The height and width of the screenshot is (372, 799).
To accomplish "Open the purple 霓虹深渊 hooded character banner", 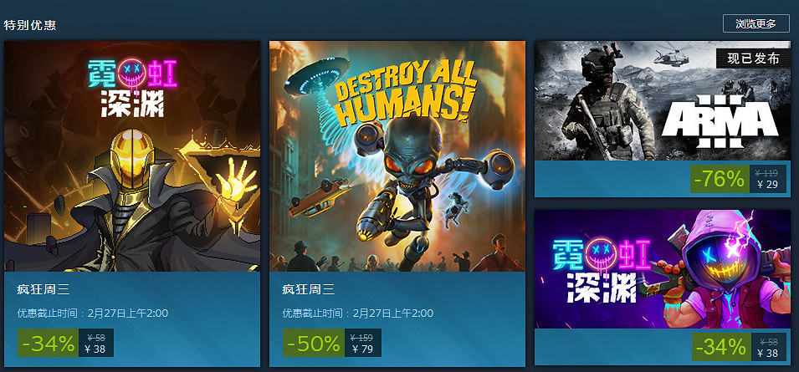I will point(662,268).
